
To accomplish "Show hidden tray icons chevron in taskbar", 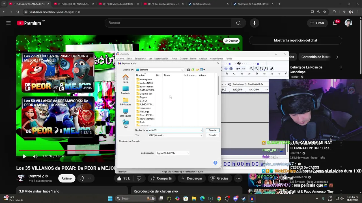I will click(x=317, y=198).
